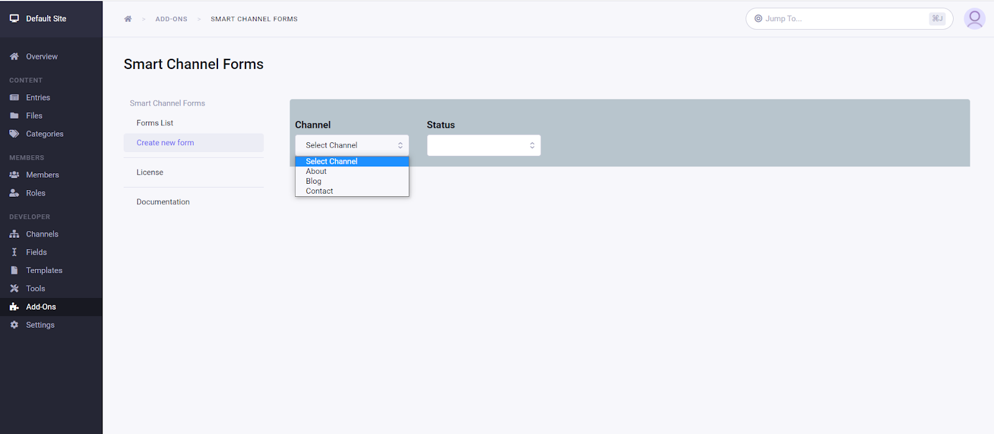Open Settings in sidebar

pyautogui.click(x=40, y=325)
